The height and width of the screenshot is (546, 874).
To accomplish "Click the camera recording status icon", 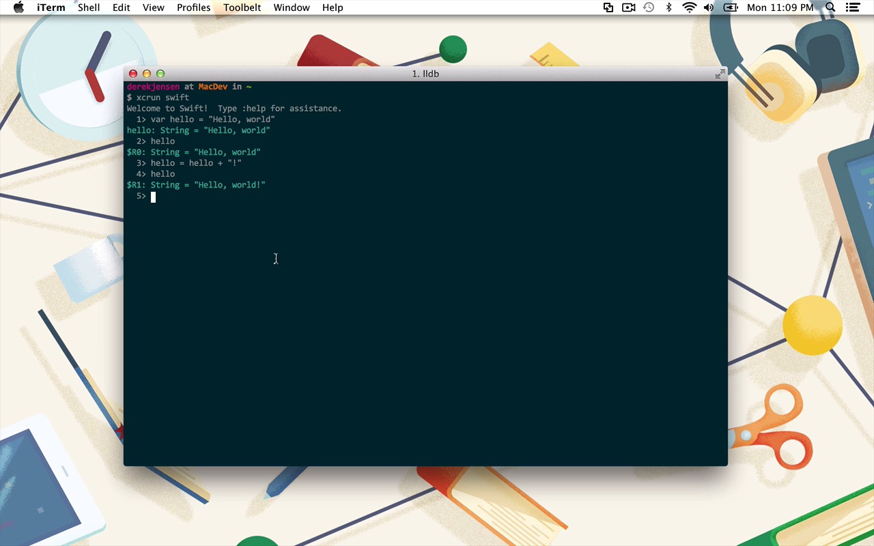I will [629, 8].
